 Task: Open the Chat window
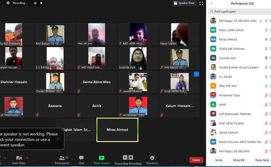click(81, 158)
